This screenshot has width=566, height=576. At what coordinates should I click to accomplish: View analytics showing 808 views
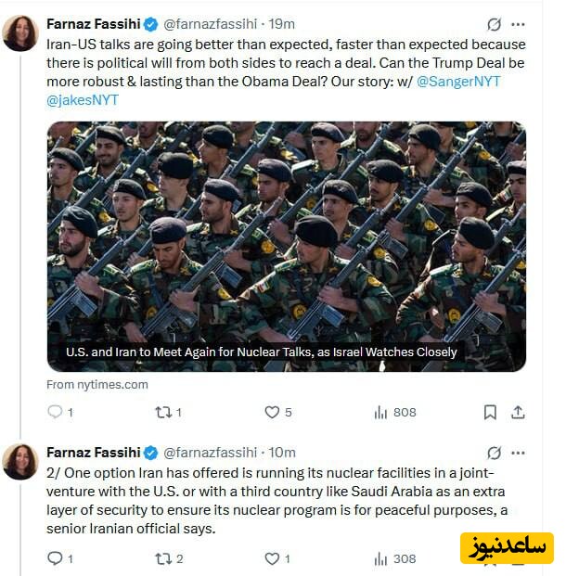[380, 412]
